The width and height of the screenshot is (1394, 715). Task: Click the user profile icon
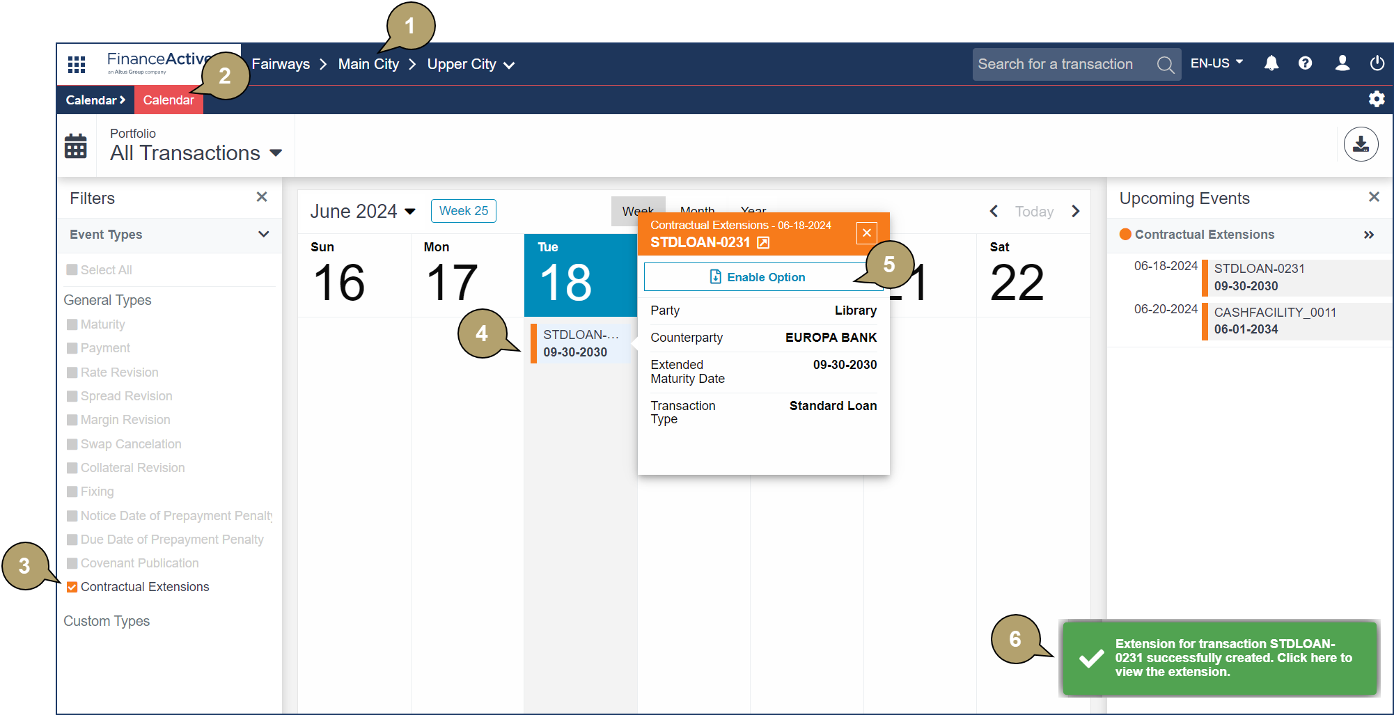pyautogui.click(x=1342, y=63)
